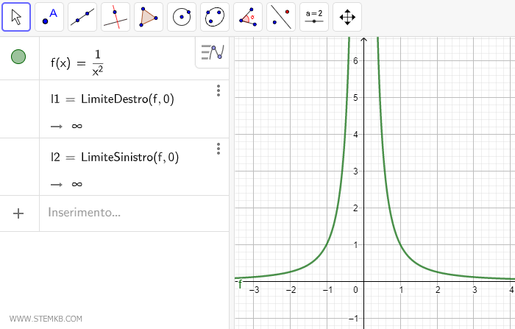The height and width of the screenshot is (329, 515).
Task: Open the algebra view style bar
Action: point(213,52)
